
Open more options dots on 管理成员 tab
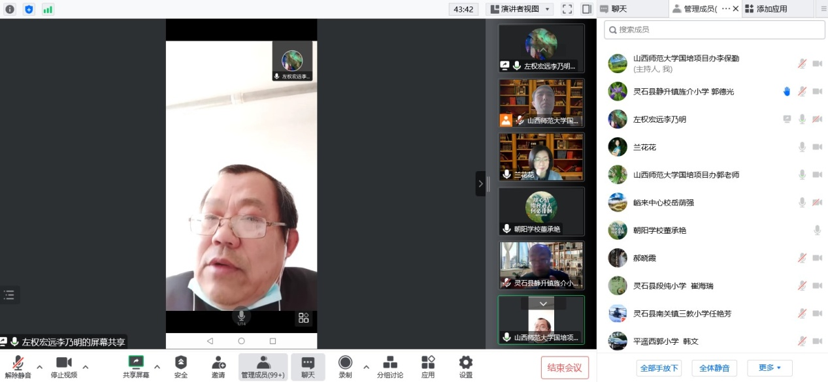[725, 9]
